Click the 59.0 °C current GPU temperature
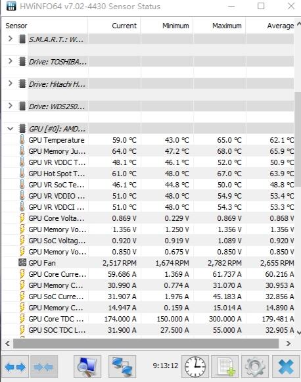This screenshot has width=301, height=382. pos(124,140)
